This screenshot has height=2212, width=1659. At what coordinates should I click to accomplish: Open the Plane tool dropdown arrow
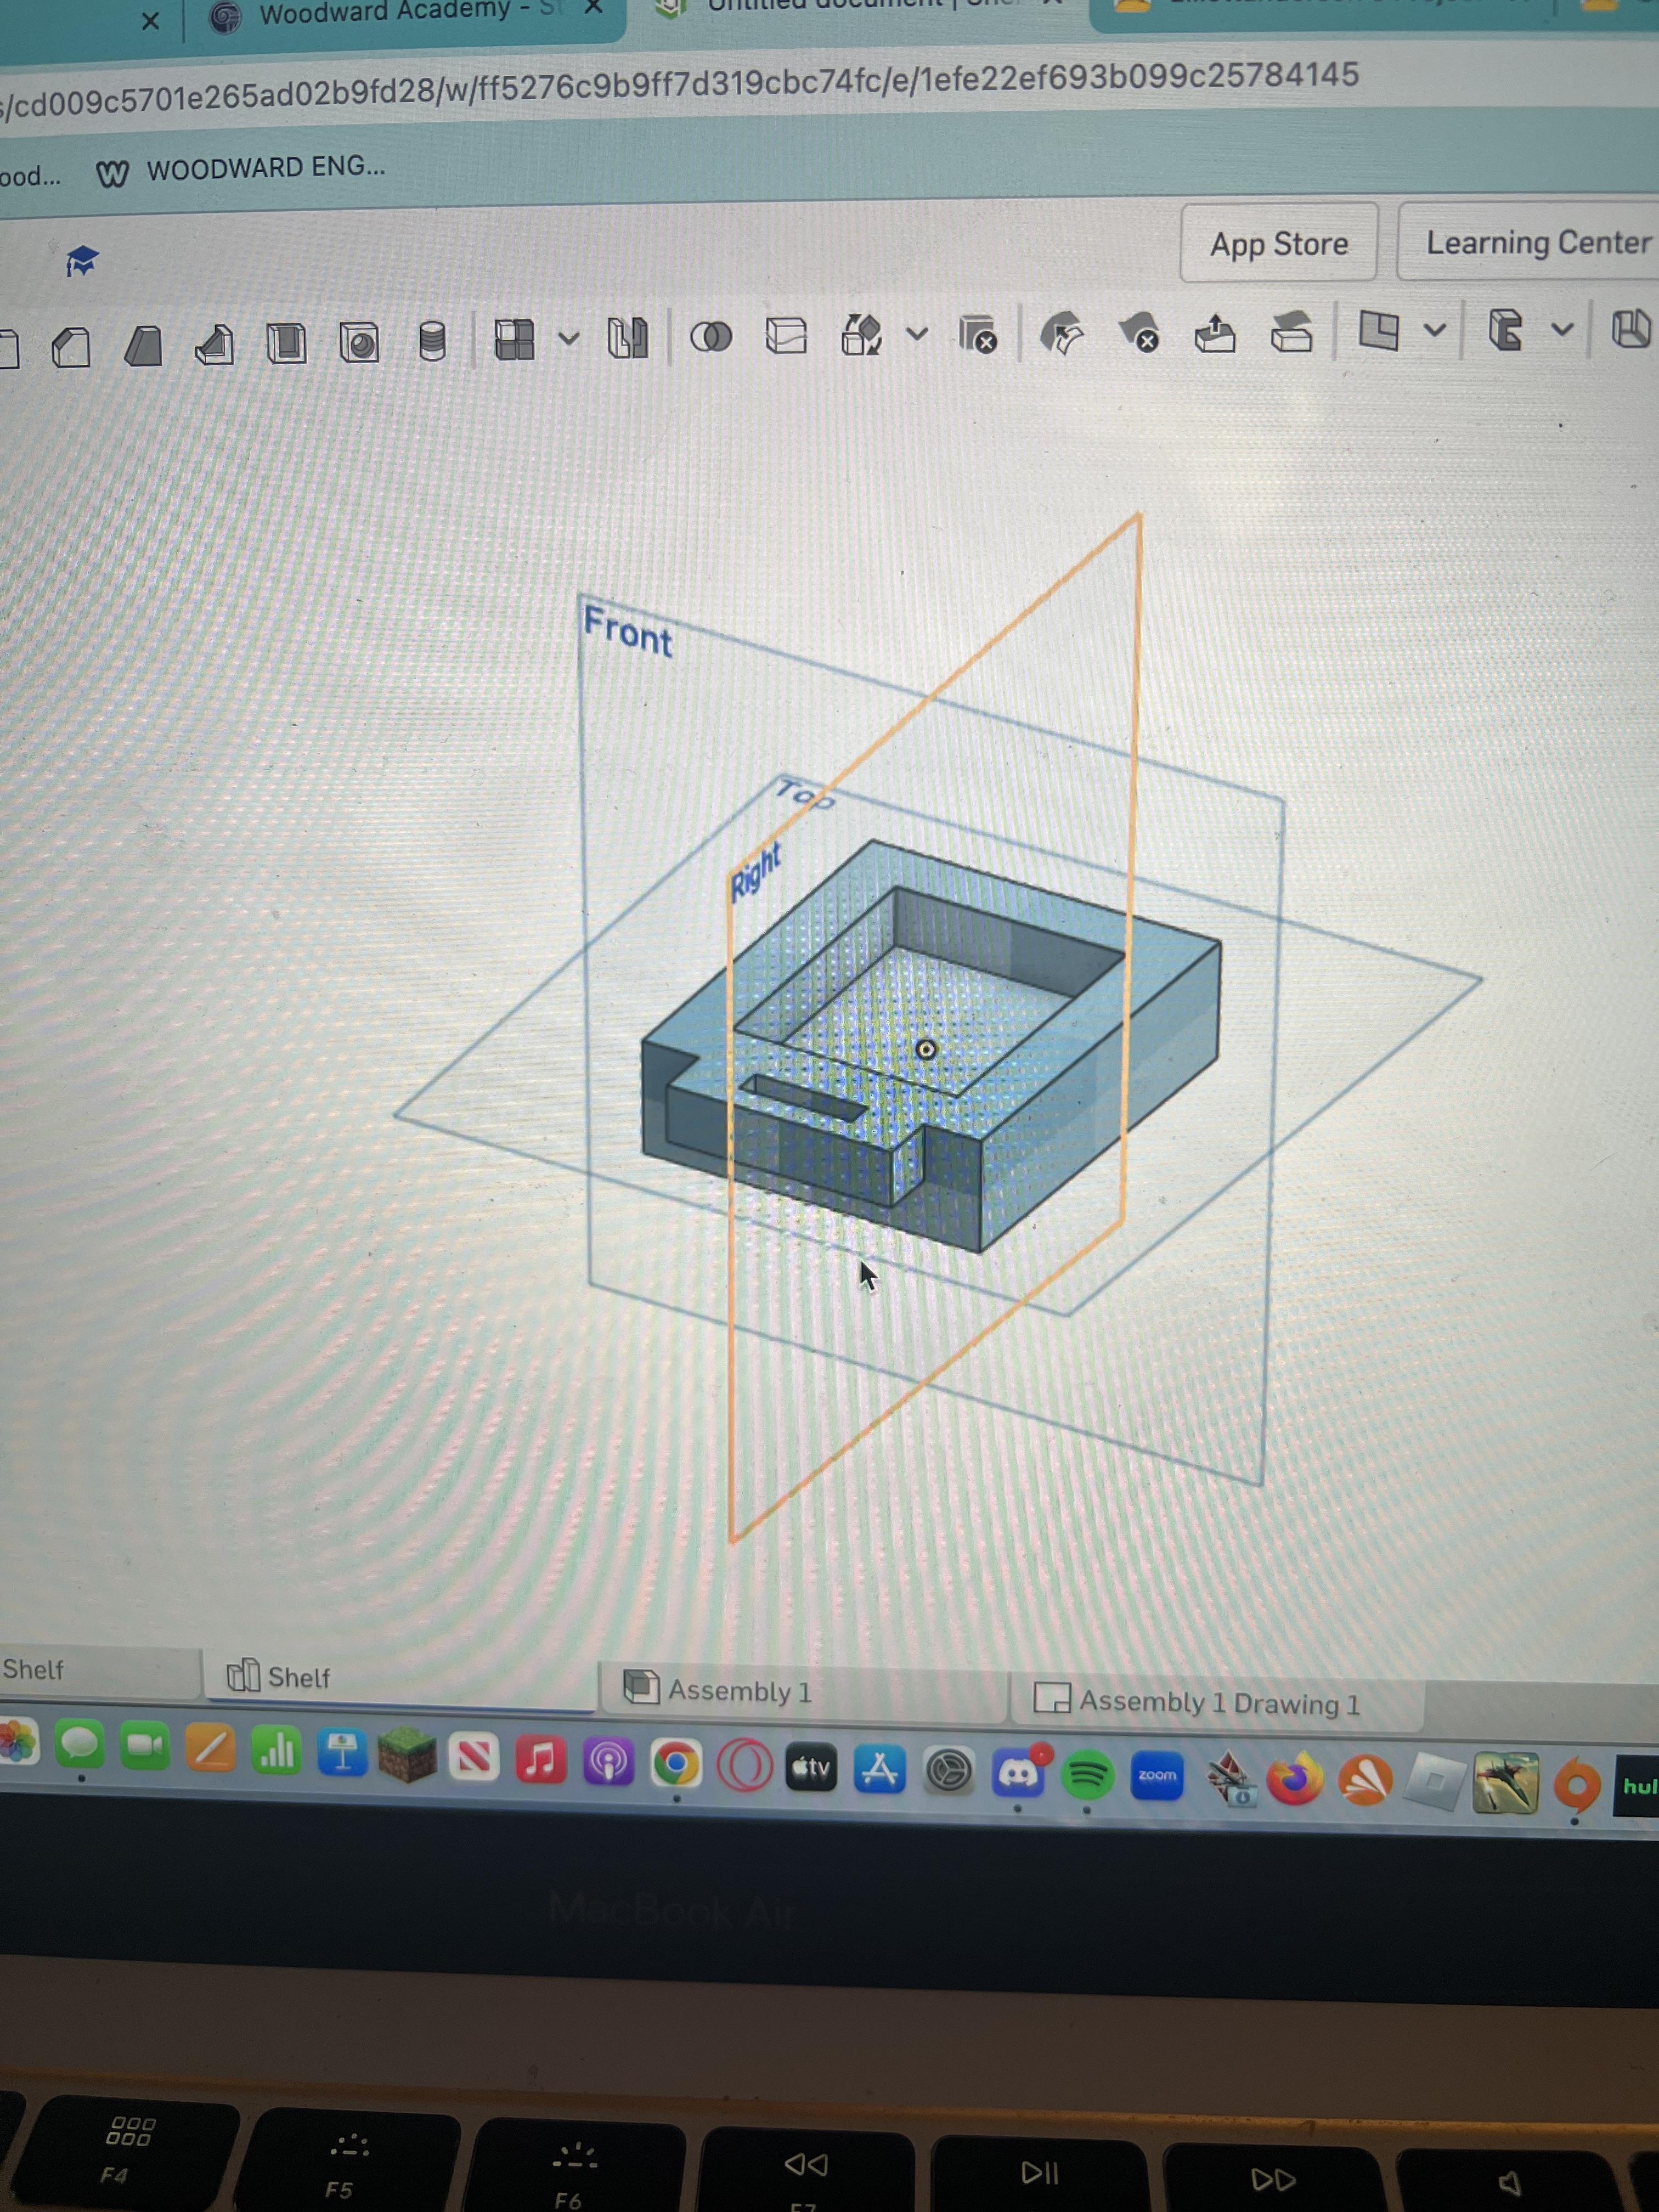coord(1435,329)
